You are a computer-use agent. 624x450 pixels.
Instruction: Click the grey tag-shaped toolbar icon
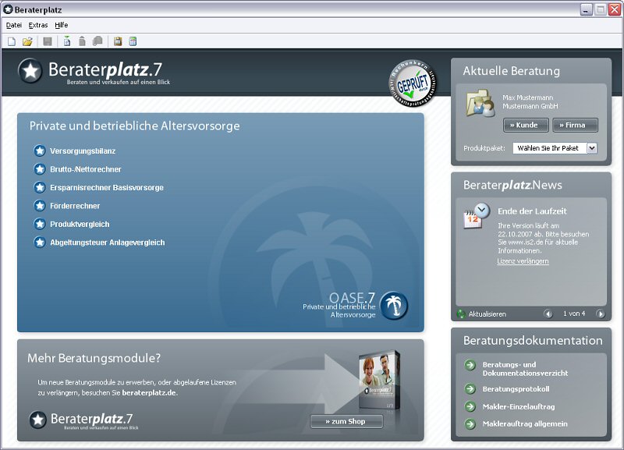point(97,41)
